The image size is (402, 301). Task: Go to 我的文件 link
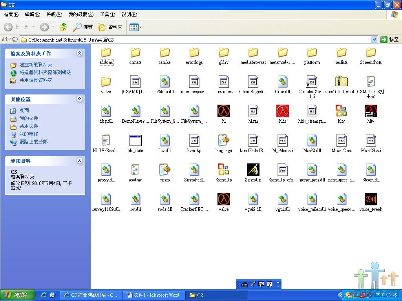tap(29, 118)
